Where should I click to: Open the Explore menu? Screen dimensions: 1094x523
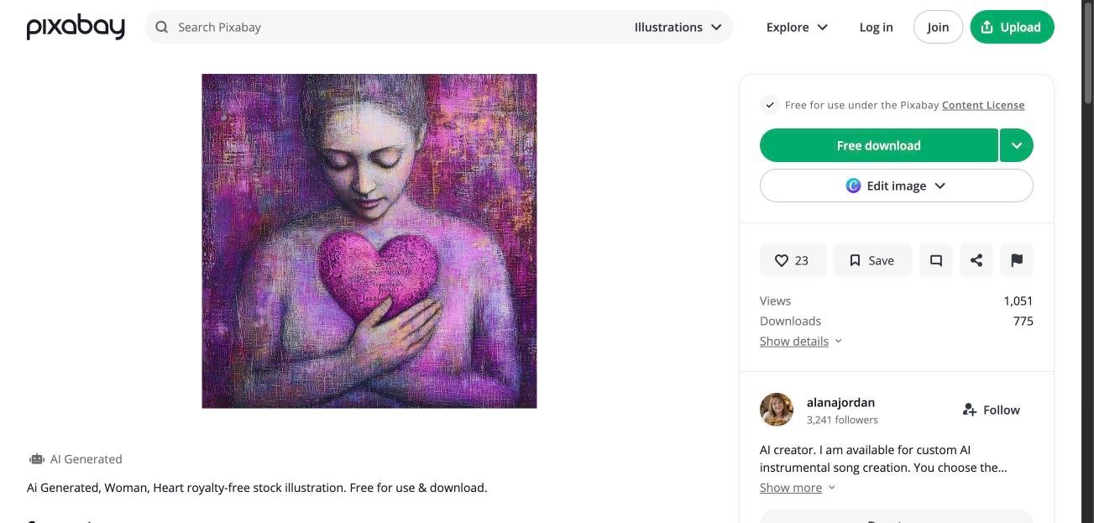coord(795,26)
